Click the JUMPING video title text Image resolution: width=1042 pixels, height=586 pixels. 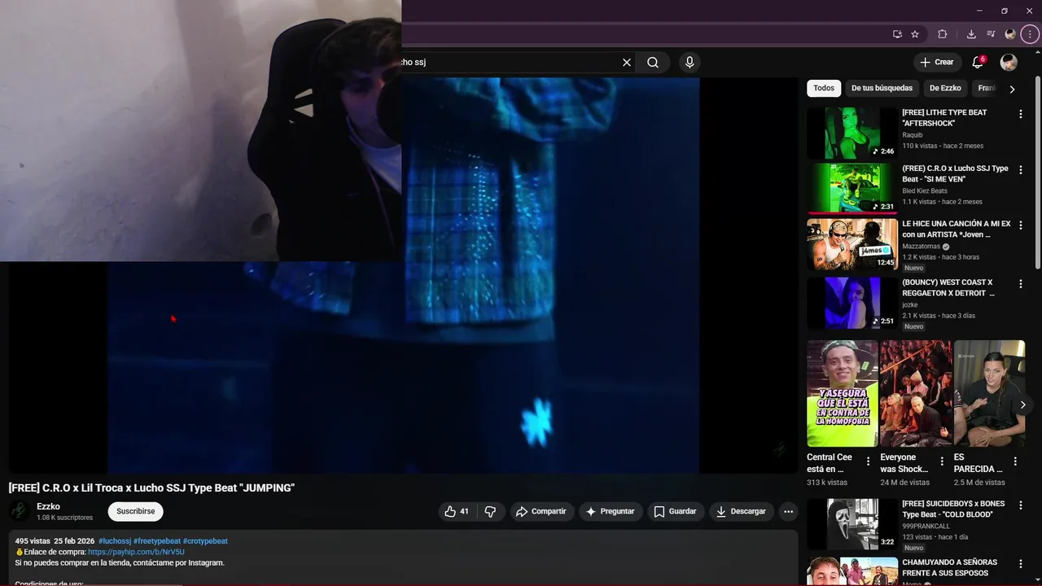tap(151, 488)
